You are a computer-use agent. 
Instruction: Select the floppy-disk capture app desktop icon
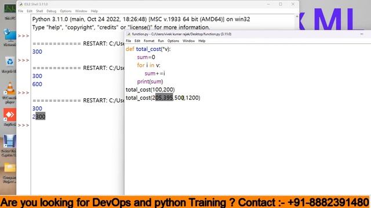(x=10, y=146)
